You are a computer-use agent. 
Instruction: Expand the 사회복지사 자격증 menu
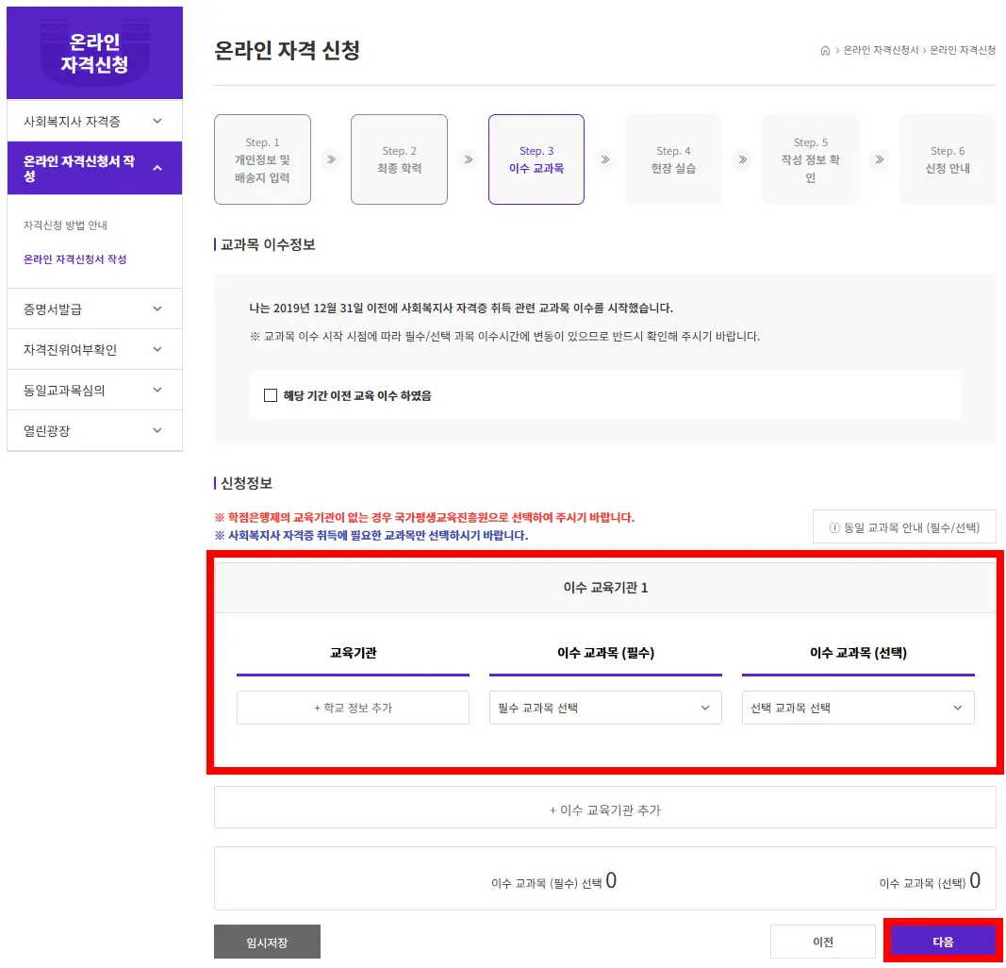(94, 122)
